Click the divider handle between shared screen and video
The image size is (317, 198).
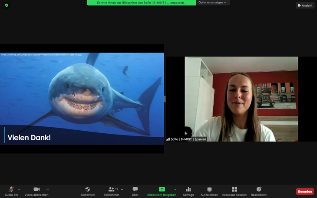[x=165, y=99]
